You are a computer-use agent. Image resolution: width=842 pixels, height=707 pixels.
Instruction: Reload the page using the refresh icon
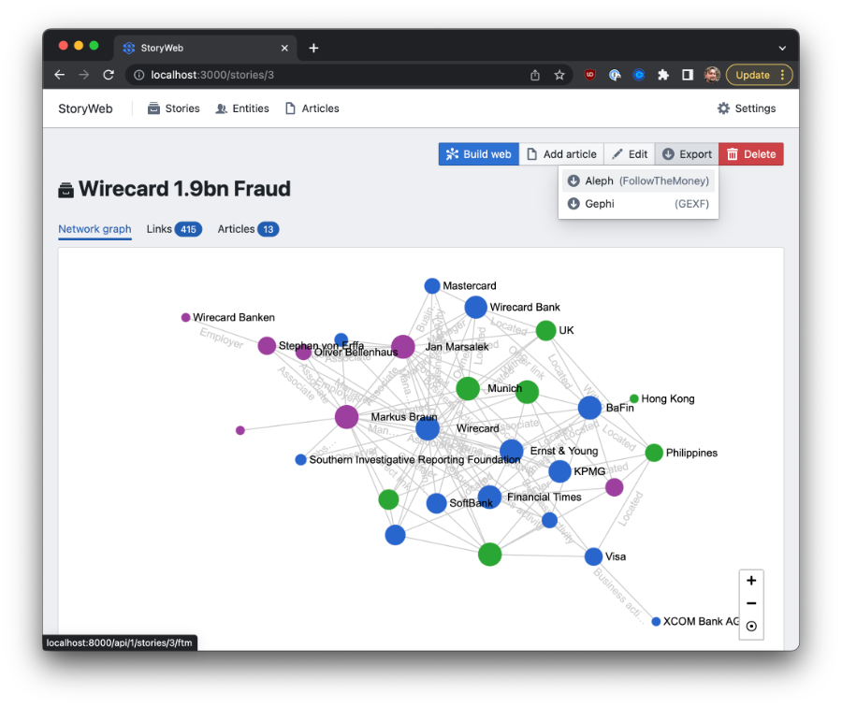click(108, 74)
